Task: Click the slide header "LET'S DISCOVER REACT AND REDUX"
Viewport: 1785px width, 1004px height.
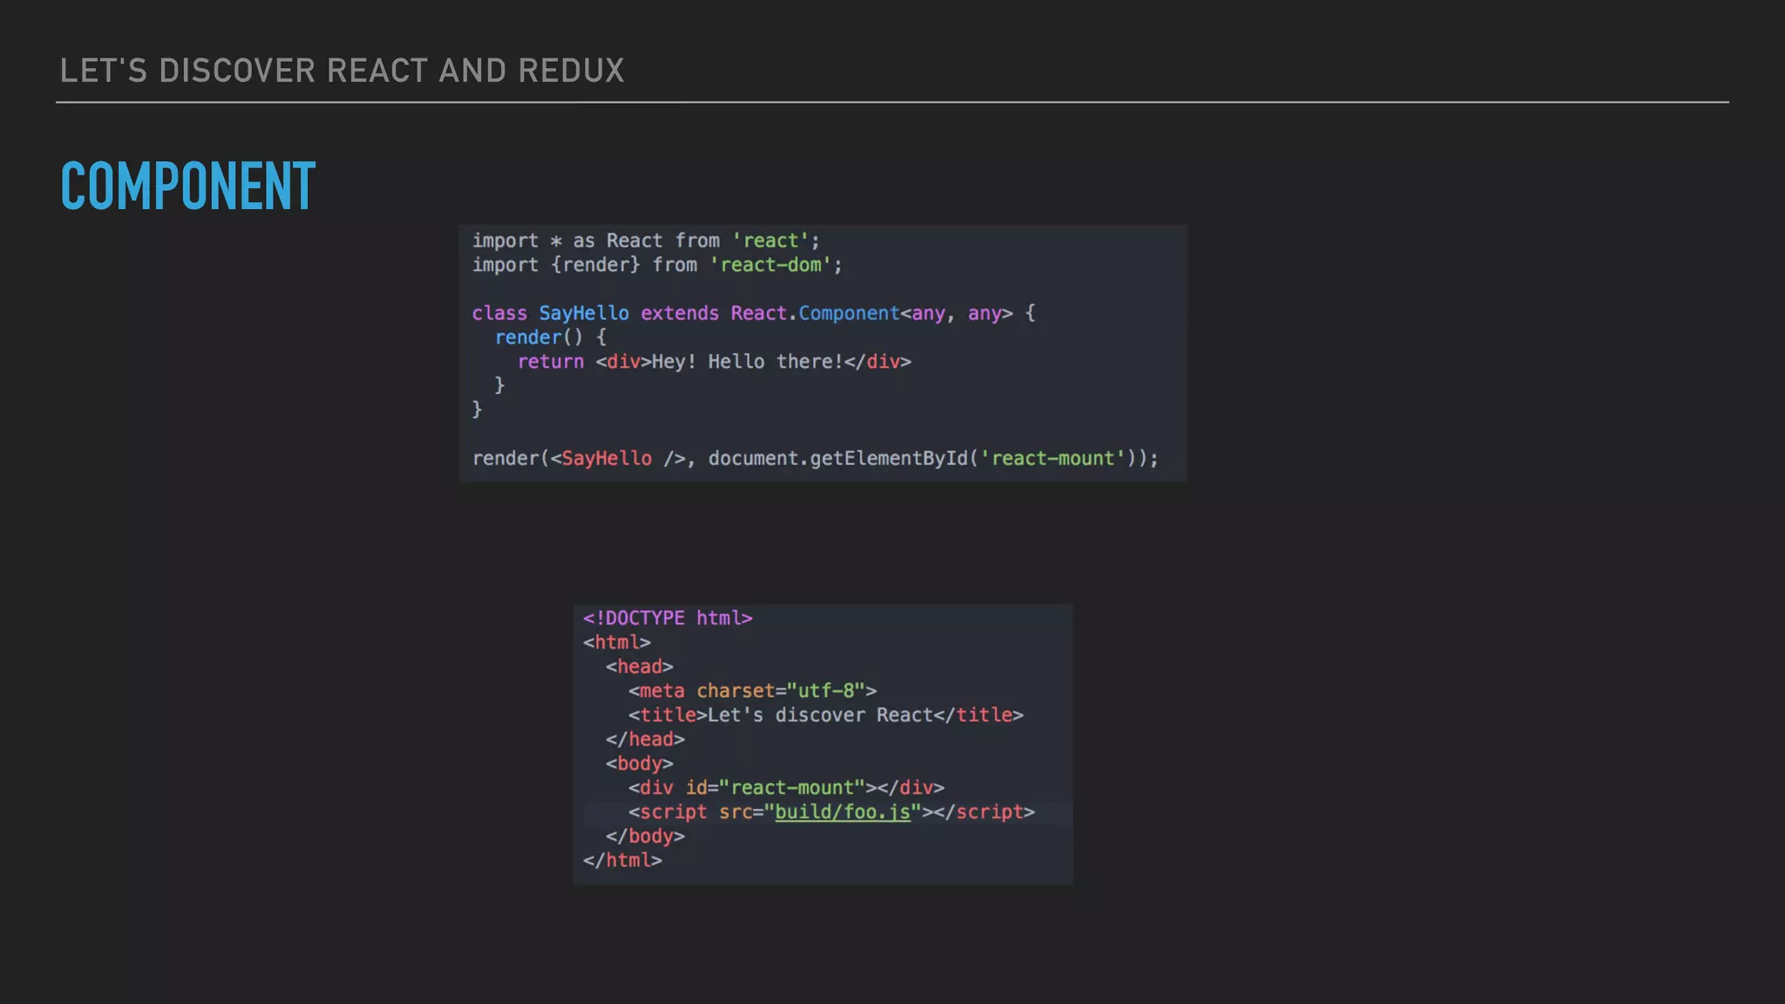Action: pyautogui.click(x=342, y=71)
